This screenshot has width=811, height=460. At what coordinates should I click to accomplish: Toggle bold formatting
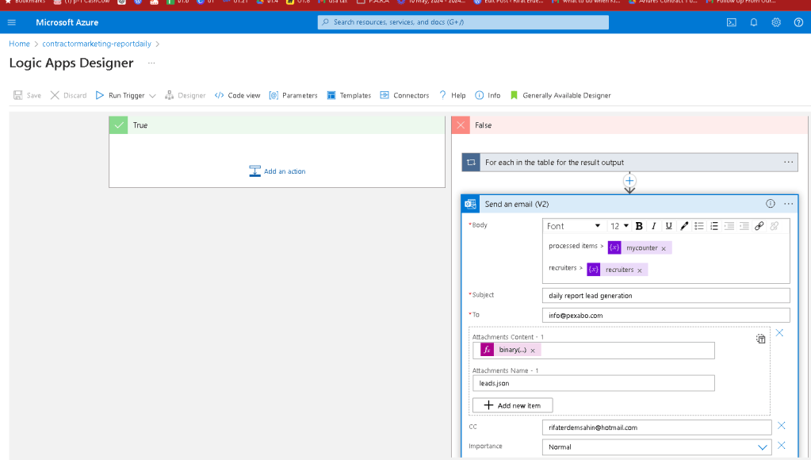pyautogui.click(x=639, y=226)
